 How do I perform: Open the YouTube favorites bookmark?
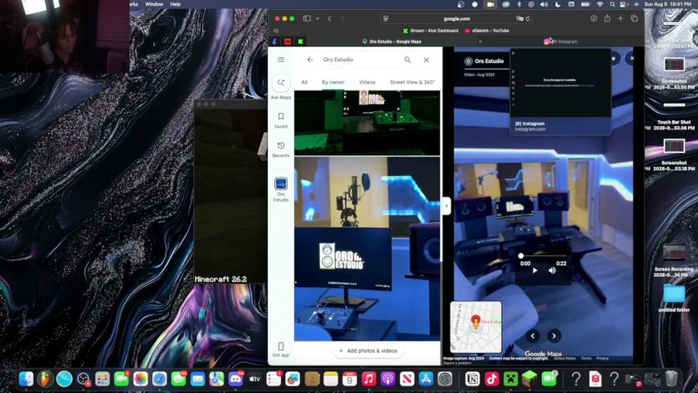[487, 31]
